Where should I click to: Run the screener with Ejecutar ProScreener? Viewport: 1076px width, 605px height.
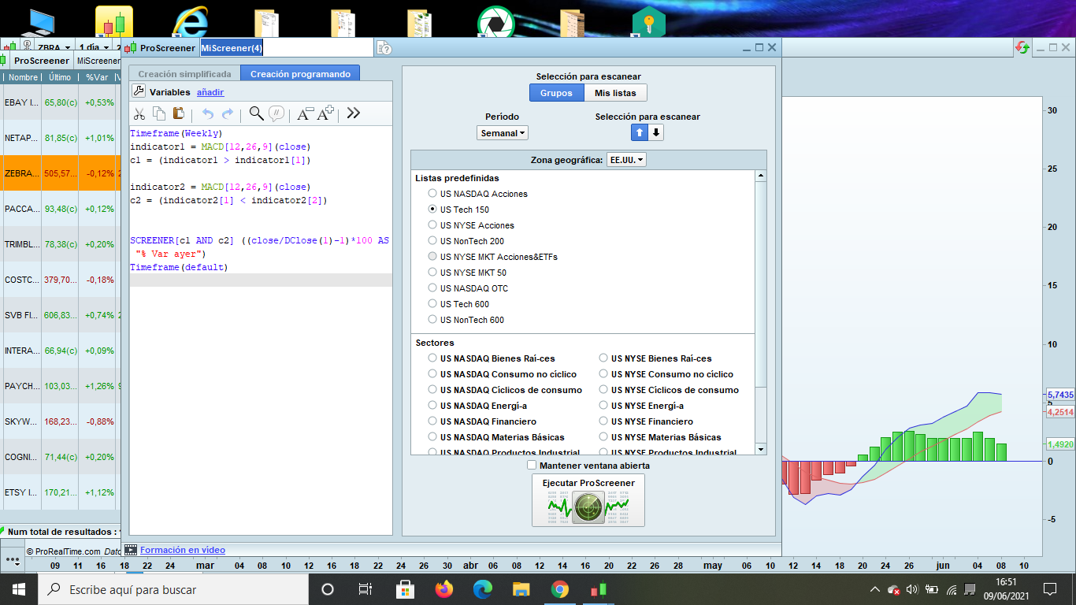(588, 499)
